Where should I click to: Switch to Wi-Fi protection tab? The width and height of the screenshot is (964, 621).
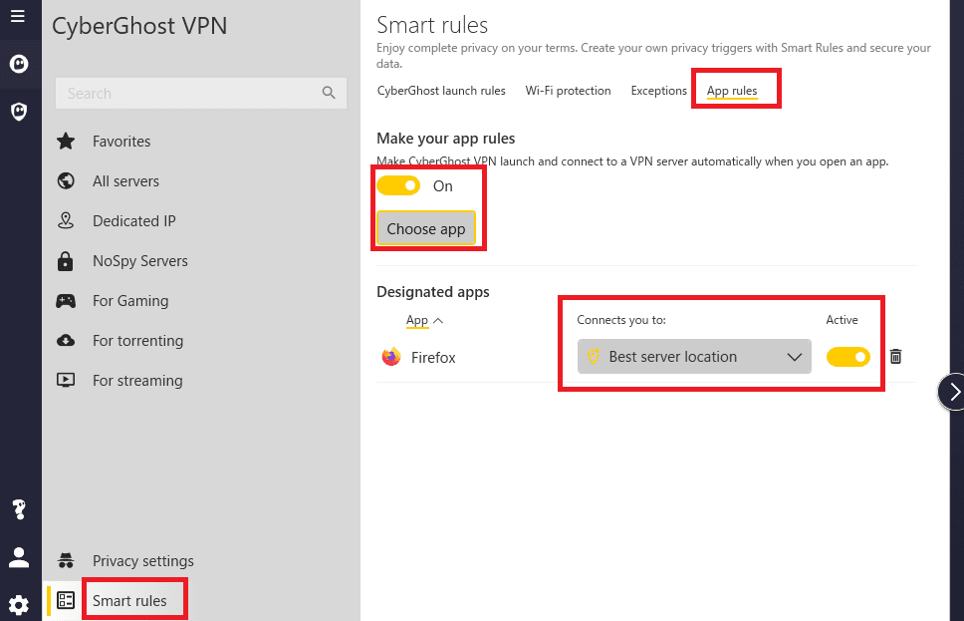[568, 91]
